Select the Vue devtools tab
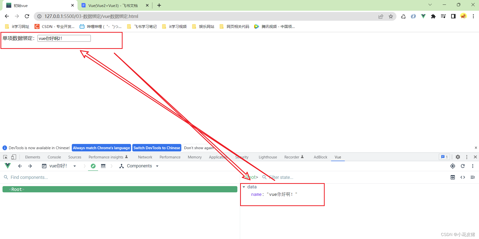 (x=338, y=157)
